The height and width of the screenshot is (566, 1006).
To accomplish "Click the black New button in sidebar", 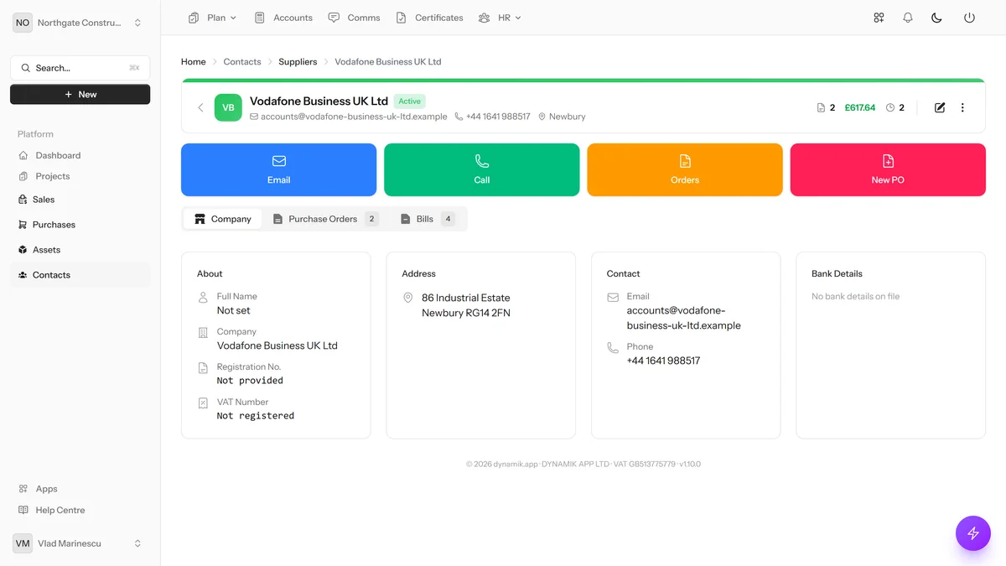I will (80, 94).
